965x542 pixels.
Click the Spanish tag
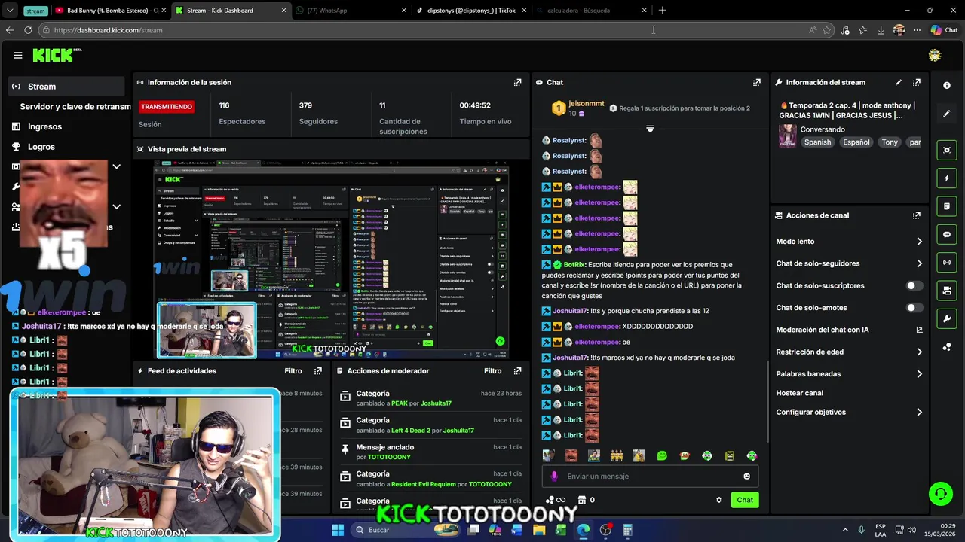click(817, 142)
